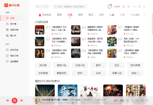Viewport: 153px width, 105px height.
Task: Open rank 09 魏晋干饭人 title
Action: tap(131, 52)
